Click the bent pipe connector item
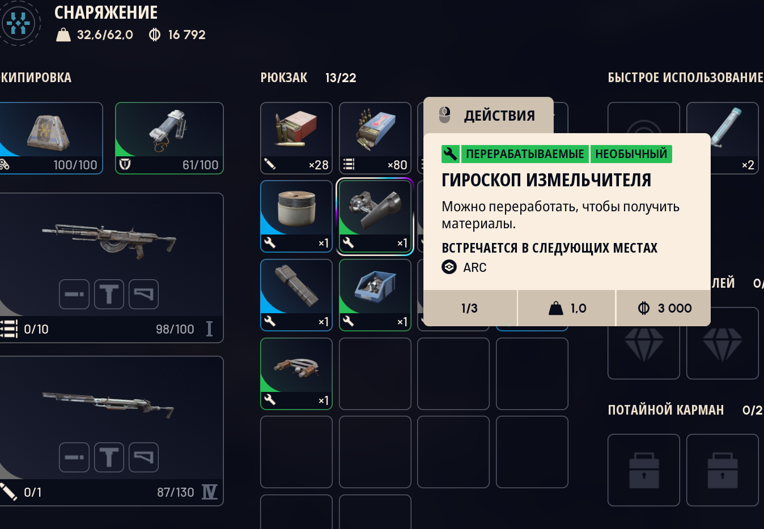Screen dimensions: 764x529 coord(296,374)
